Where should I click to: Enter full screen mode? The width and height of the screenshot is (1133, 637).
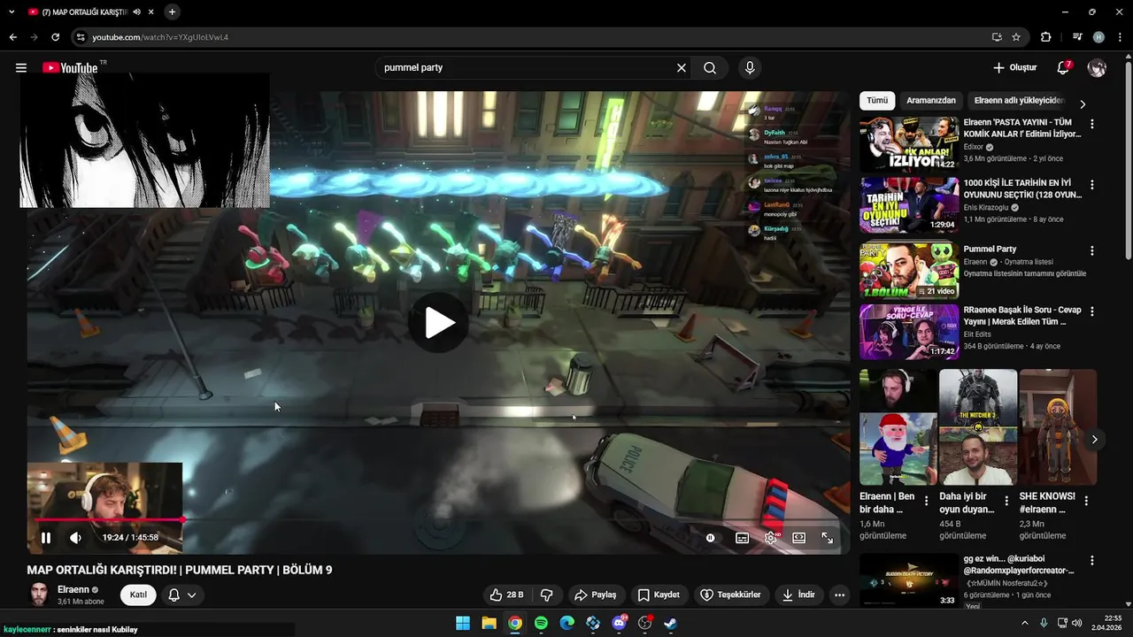[828, 537]
